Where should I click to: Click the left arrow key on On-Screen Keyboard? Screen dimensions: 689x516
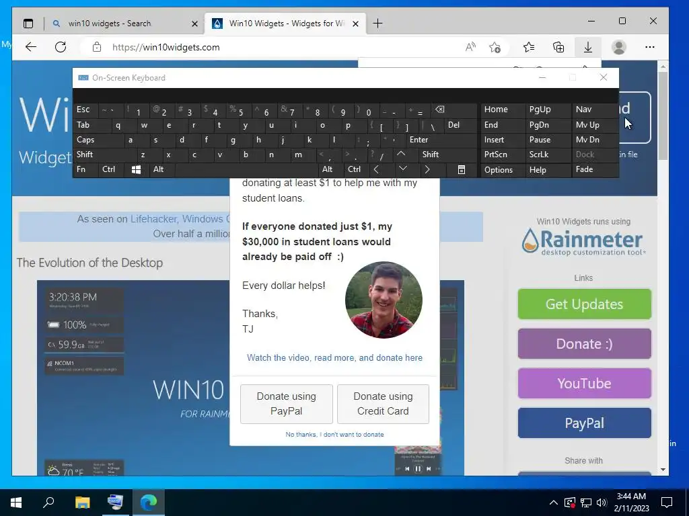tap(377, 169)
